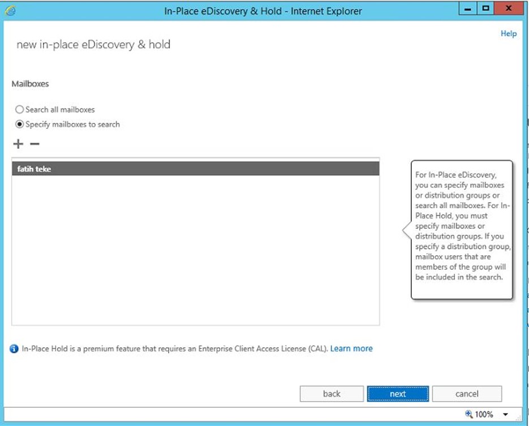Image resolution: width=529 pixels, height=426 pixels.
Task: Proceed with the next button
Action: click(398, 394)
